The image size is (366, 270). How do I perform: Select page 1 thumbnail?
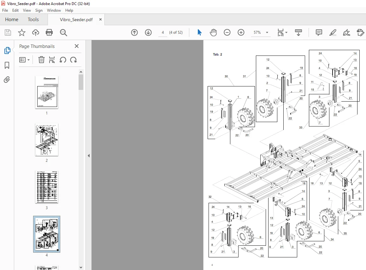click(47, 92)
